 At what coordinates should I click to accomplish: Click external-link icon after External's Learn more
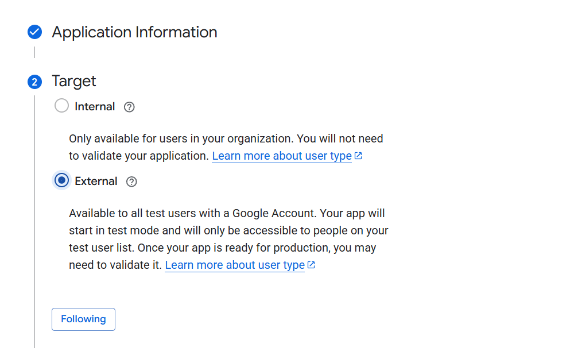311,264
